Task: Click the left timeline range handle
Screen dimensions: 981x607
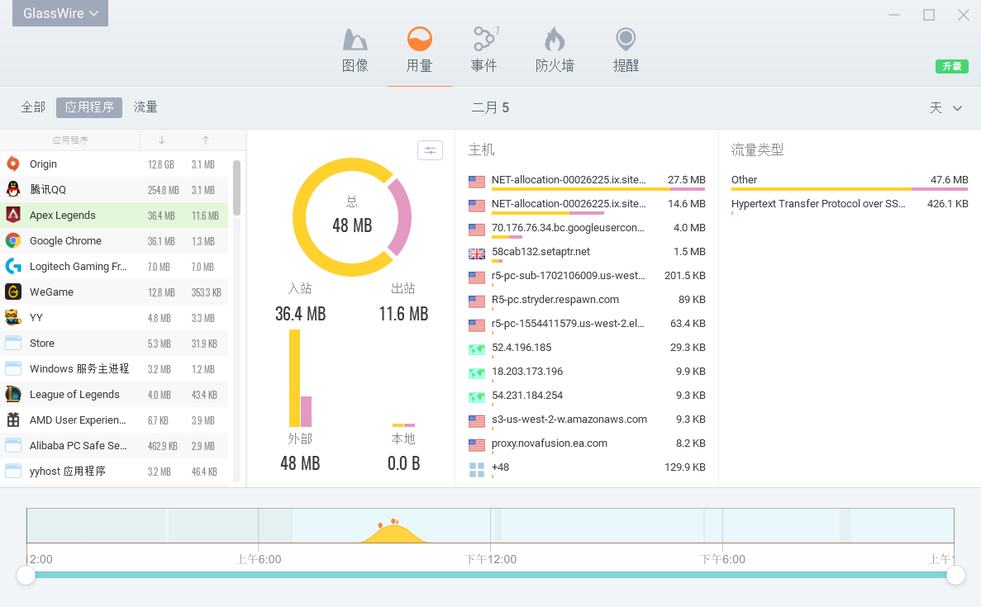Action: coord(26,575)
